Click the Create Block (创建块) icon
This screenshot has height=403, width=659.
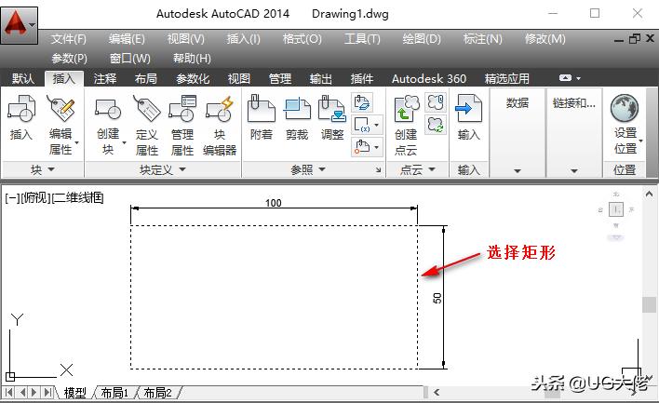click(108, 109)
